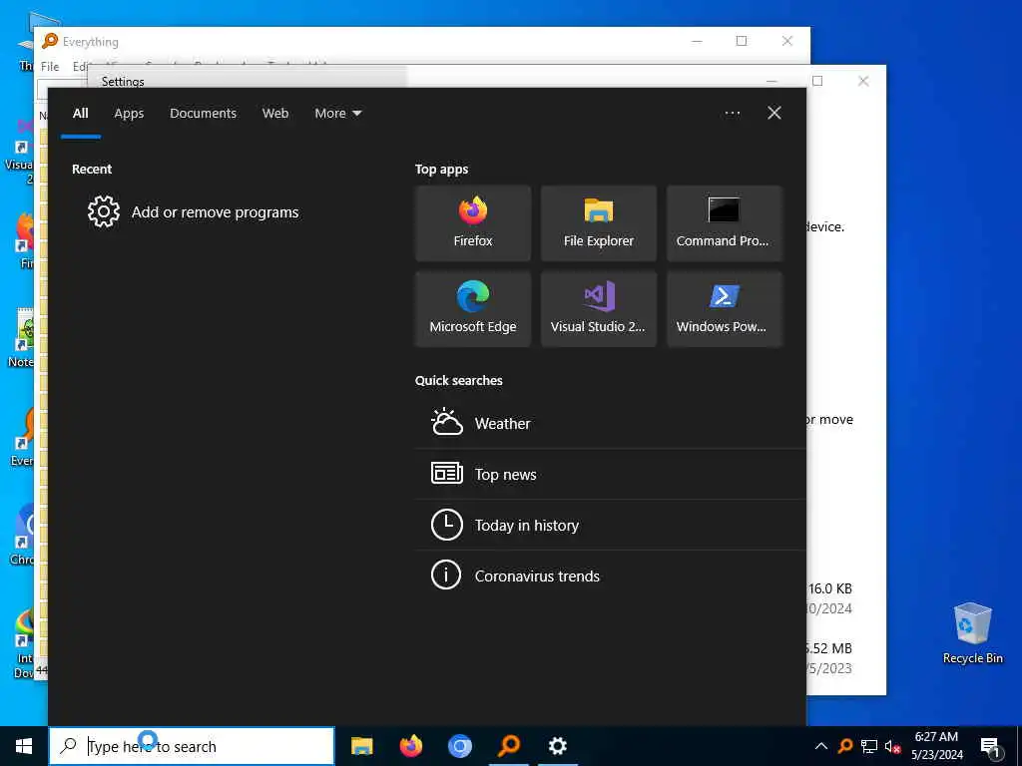Image resolution: width=1022 pixels, height=766 pixels.
Task: Open Visual Studio tile in Top apps
Action: click(x=599, y=309)
